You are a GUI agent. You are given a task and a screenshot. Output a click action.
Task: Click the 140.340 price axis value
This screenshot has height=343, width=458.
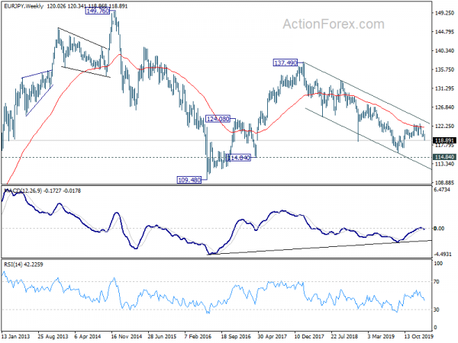pos(444,51)
